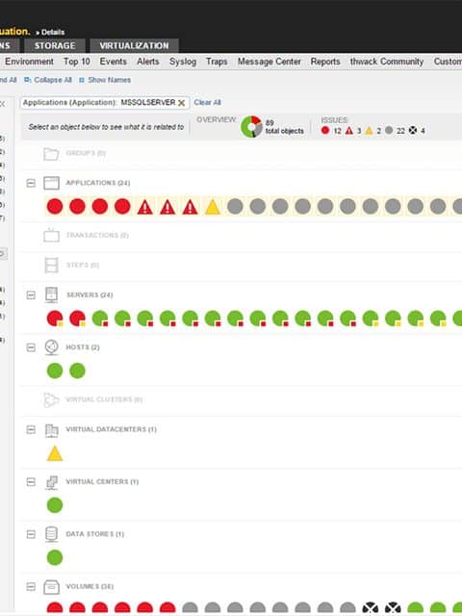Click the Clear All filter link
The image size is (462, 616).
tap(208, 103)
